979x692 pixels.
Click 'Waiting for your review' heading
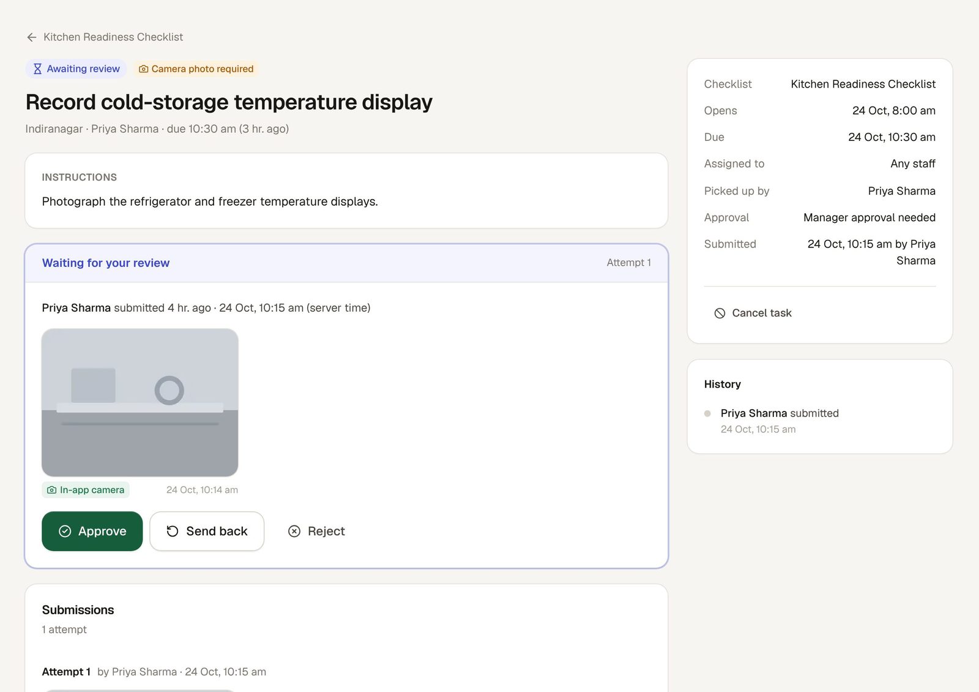[106, 263]
